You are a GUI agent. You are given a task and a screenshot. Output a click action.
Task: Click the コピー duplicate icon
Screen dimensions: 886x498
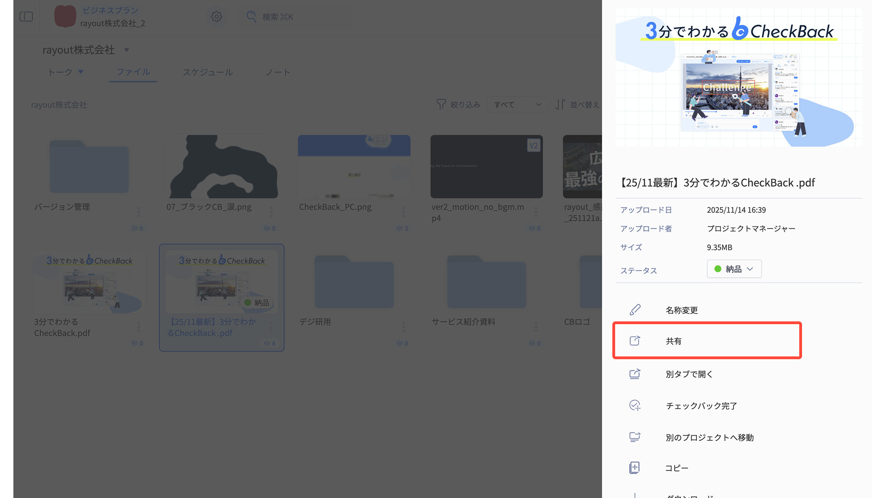635,468
